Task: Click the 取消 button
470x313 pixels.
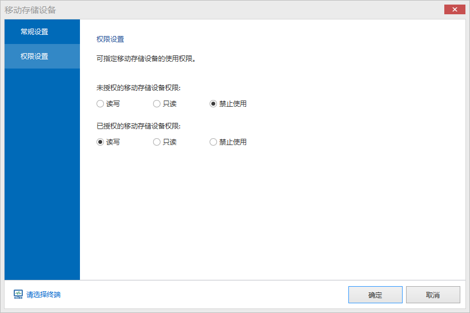Action: click(x=433, y=295)
